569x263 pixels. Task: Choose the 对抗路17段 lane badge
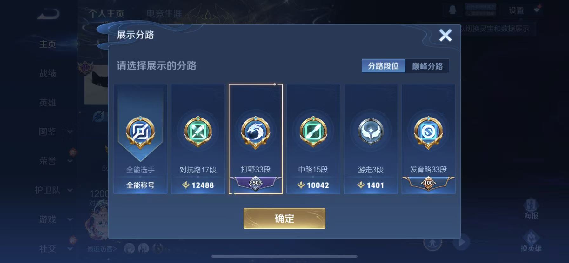click(x=198, y=132)
